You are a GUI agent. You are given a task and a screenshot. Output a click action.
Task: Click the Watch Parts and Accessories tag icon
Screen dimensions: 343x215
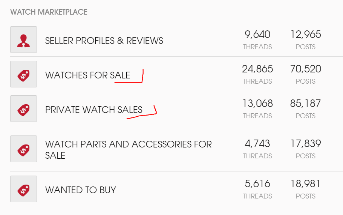(x=23, y=149)
